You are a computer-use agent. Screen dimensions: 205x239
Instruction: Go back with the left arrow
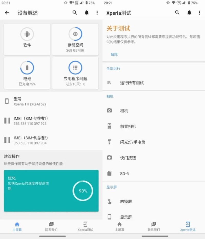point(7,13)
